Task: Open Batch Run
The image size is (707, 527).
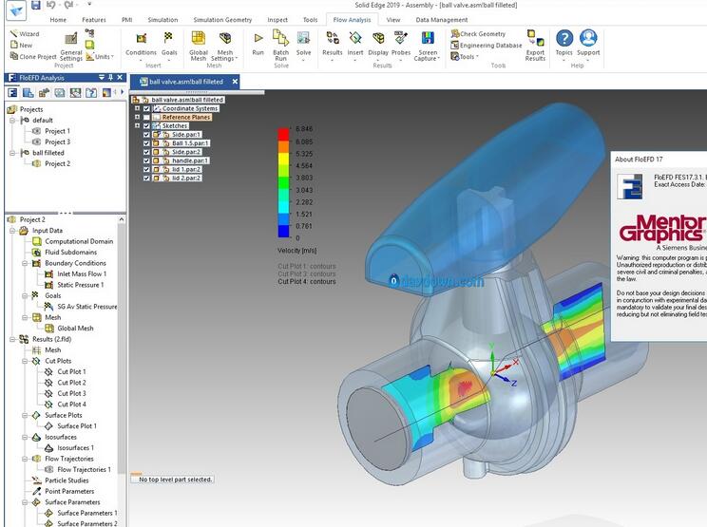Action: tap(280, 46)
